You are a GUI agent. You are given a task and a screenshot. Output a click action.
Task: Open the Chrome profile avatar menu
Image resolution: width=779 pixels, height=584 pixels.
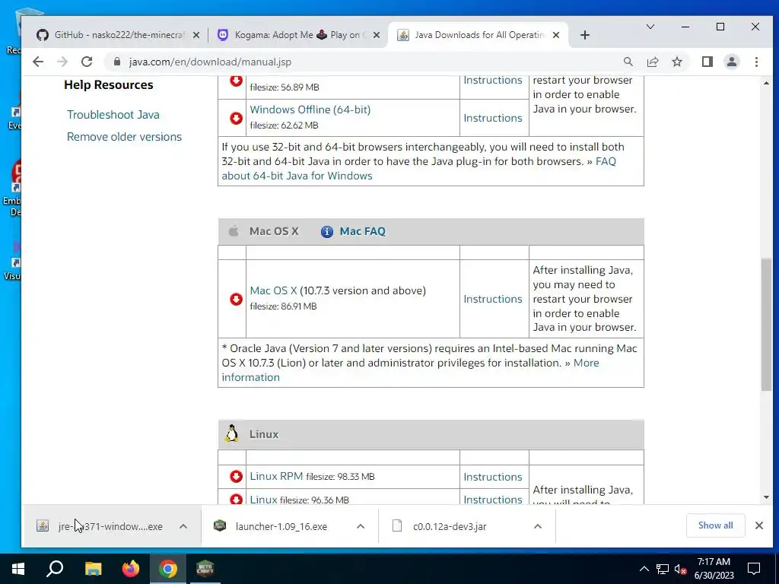coord(731,62)
